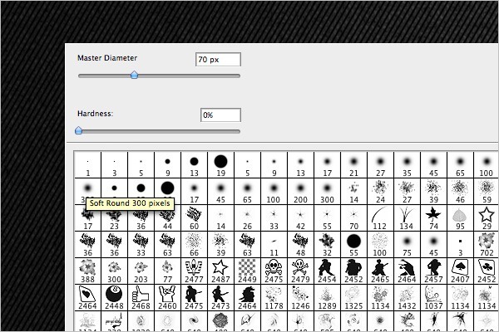499x332 pixels.
Task: Select the chalk brush labeled 44
Action: [167, 218]
